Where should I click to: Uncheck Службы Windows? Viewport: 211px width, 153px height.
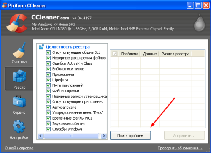coord(49,129)
